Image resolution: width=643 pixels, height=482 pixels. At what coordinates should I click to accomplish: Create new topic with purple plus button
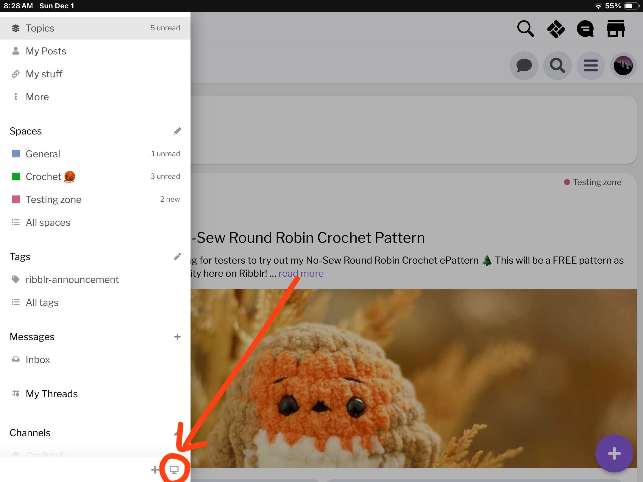[x=614, y=453]
